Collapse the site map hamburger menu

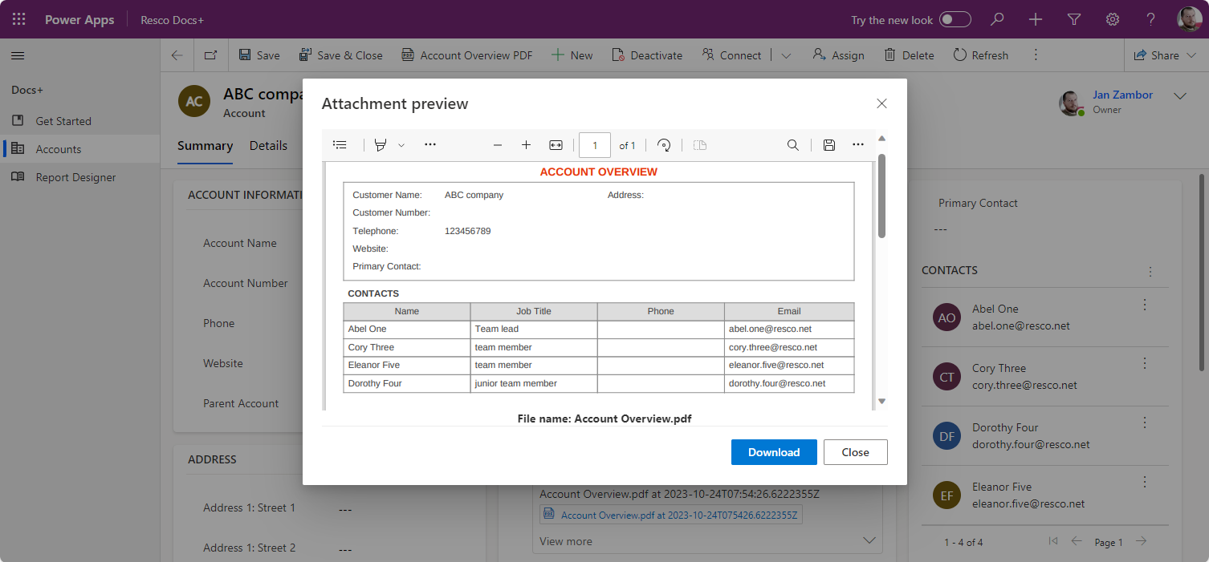tap(18, 55)
